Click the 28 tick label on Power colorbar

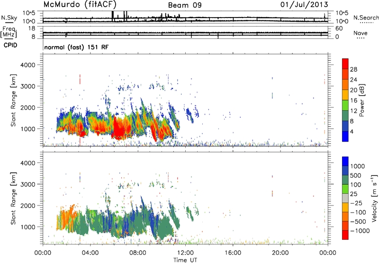click(353, 69)
